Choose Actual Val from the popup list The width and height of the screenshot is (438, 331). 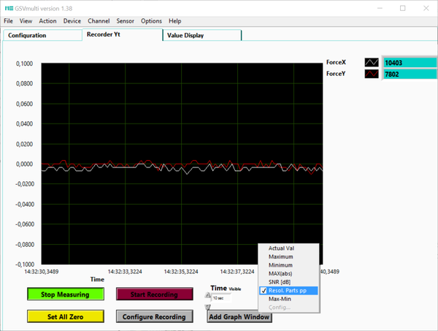coord(281,248)
